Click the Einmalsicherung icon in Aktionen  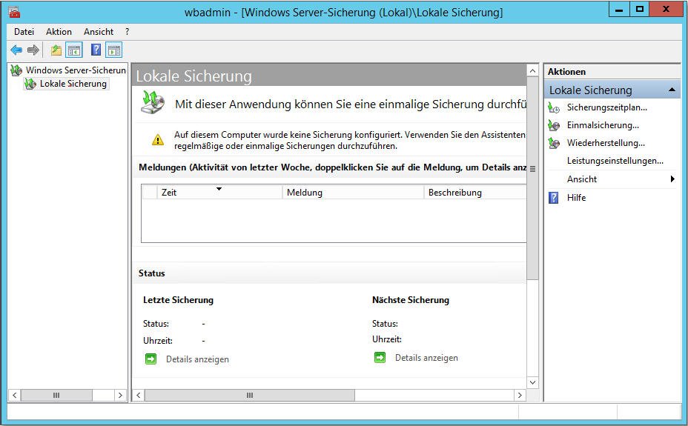tap(554, 125)
